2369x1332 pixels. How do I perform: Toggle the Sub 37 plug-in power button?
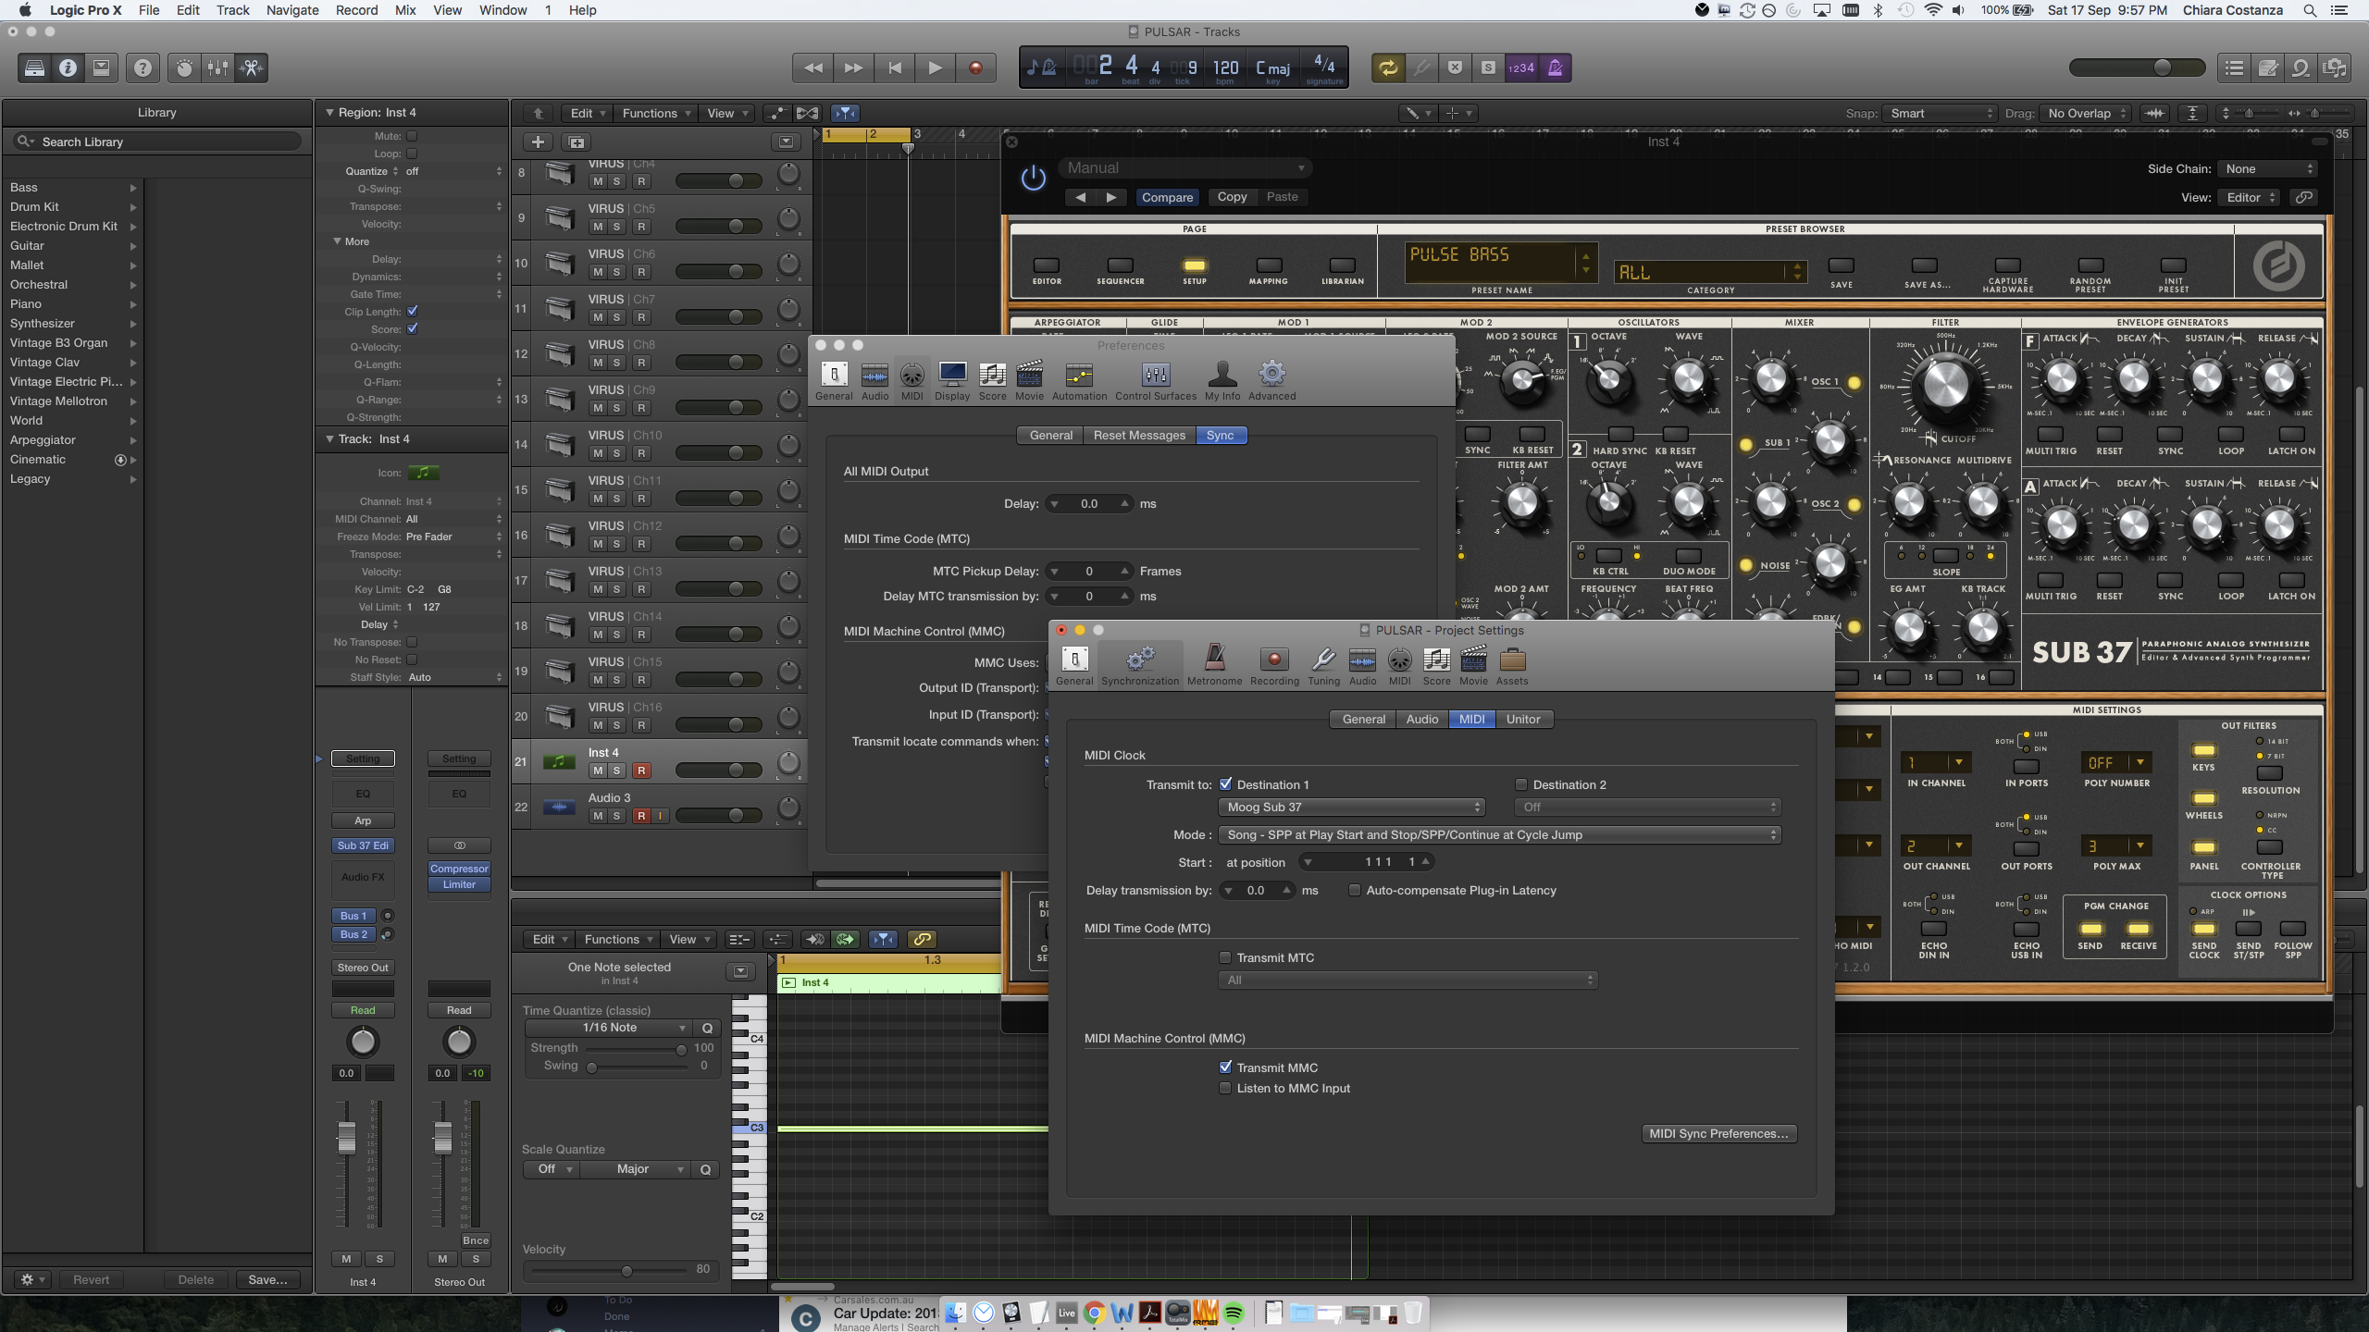tap(1033, 178)
